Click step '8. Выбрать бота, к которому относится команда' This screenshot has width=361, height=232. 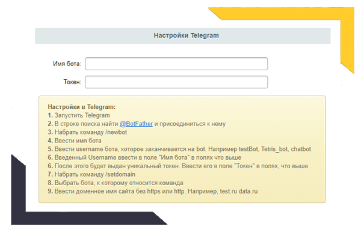click(116, 183)
